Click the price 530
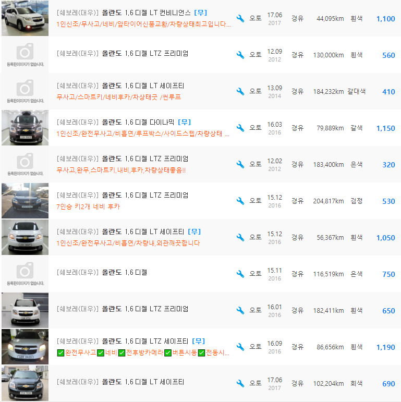401x402 pixels. pos(388,201)
